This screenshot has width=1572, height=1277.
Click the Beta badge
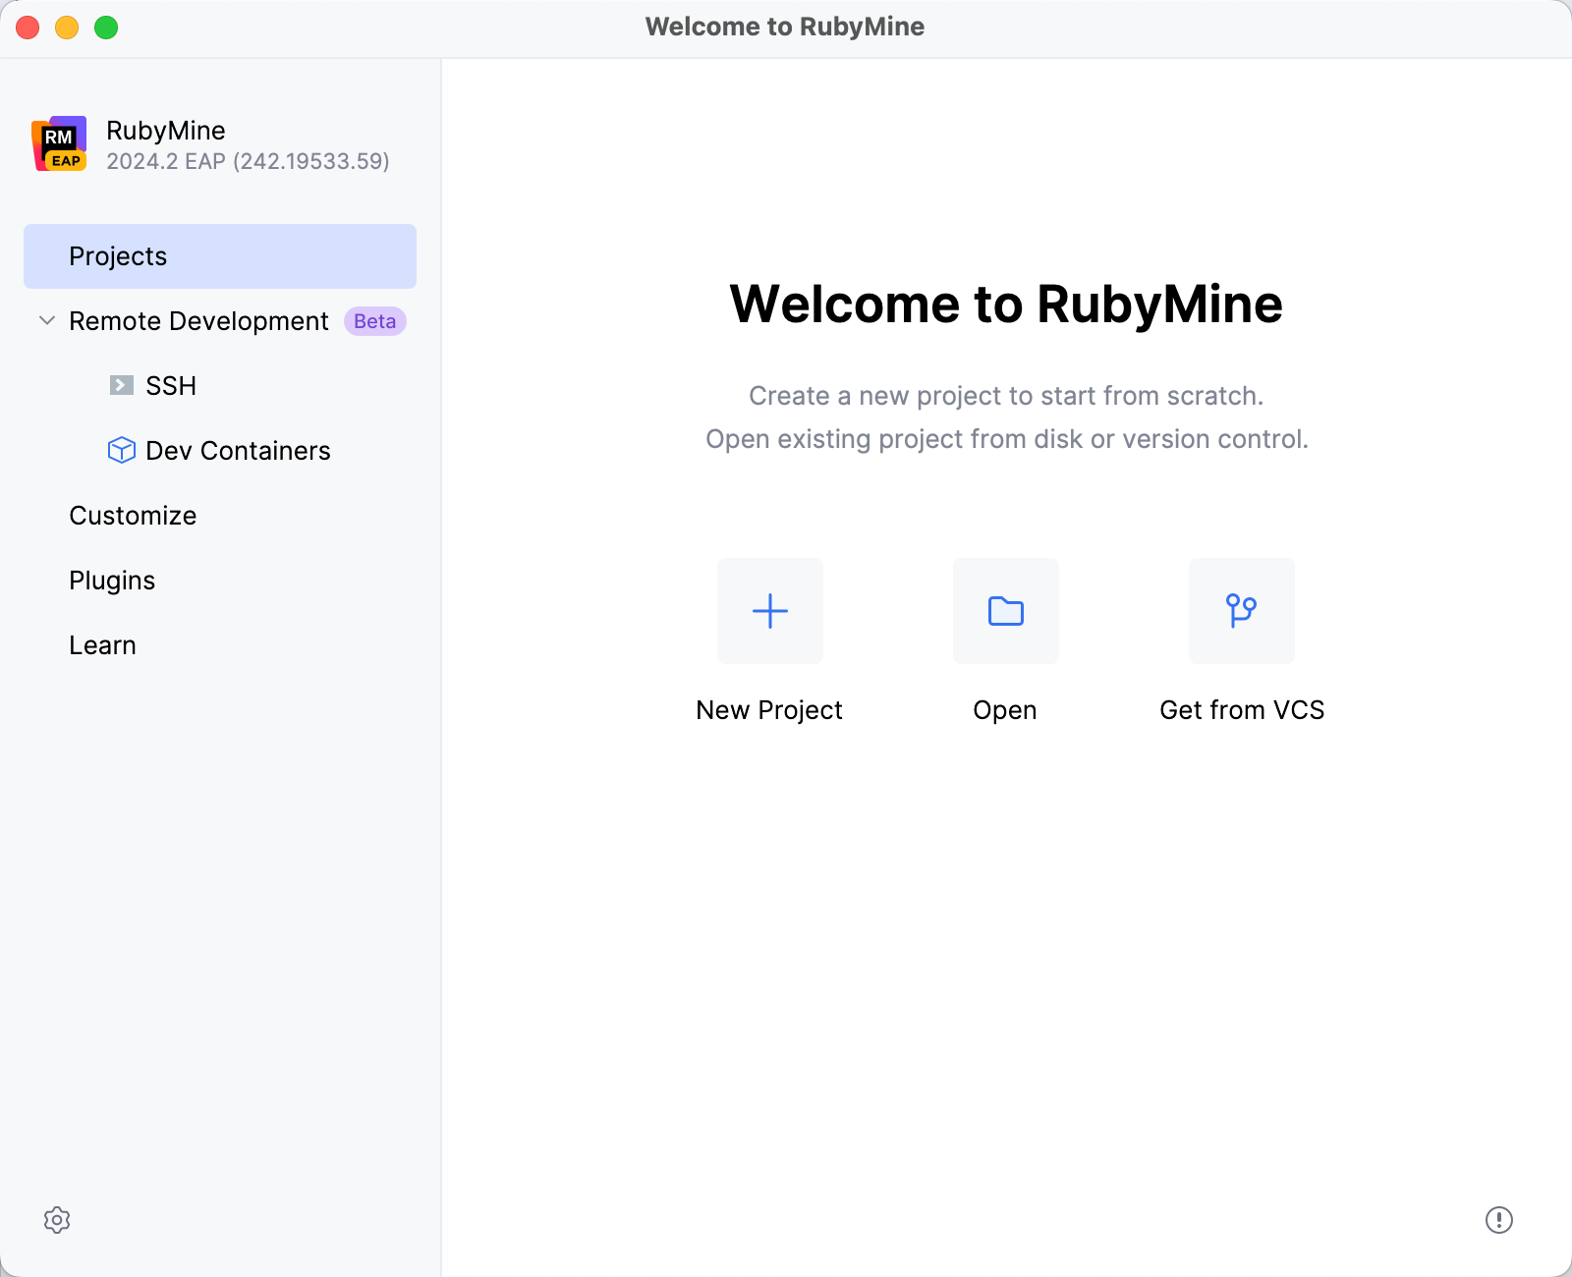pos(374,321)
